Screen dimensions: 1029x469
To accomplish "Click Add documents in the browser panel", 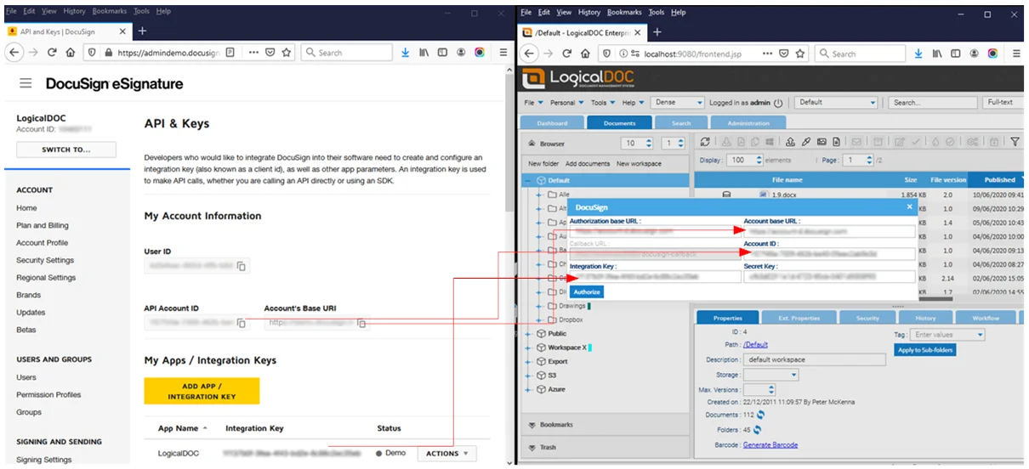I will pyautogui.click(x=588, y=163).
